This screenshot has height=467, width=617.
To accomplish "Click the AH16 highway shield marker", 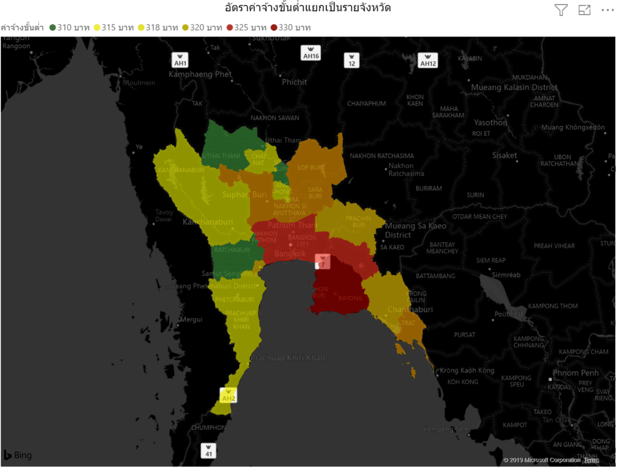I will click(x=311, y=53).
